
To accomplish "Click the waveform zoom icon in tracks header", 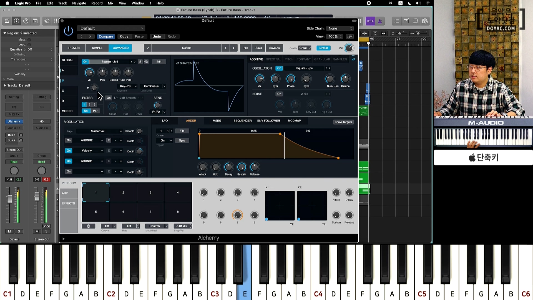I will (x=364, y=33).
